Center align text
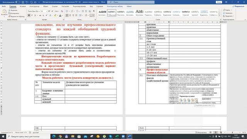 [x=70, y=15]
